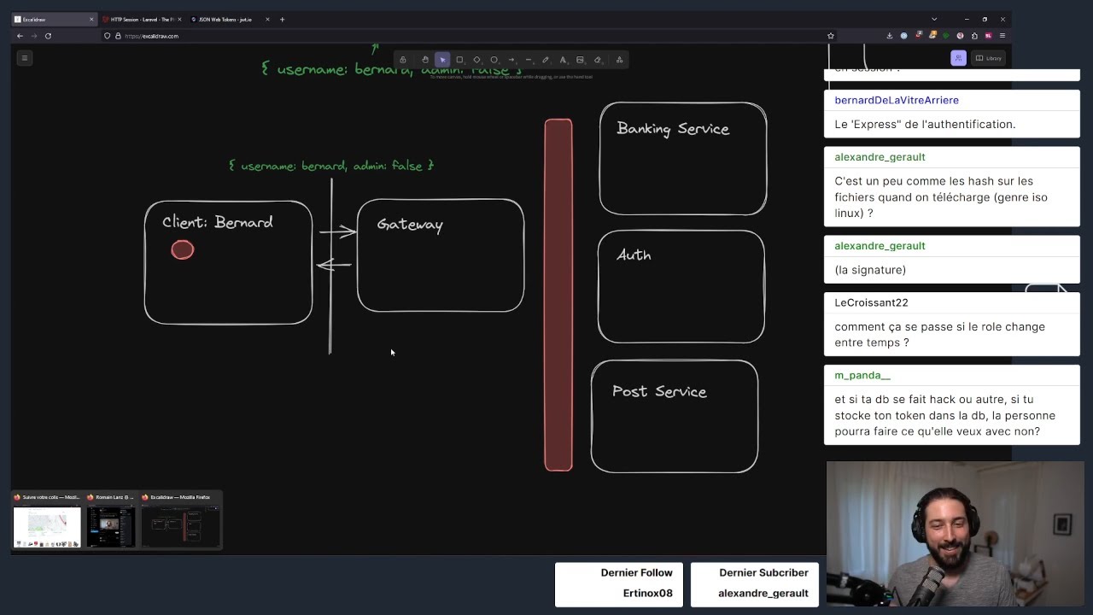This screenshot has width=1093, height=615.
Task: Select the Diamond shape tool
Action: (x=476, y=60)
